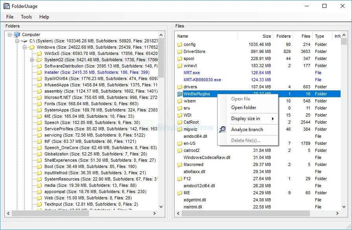
Task: Open the File menu
Action: click(10, 17)
